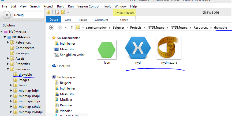The height and width of the screenshot is (116, 232).
Task: Expand the References folder
Action: [8, 42]
